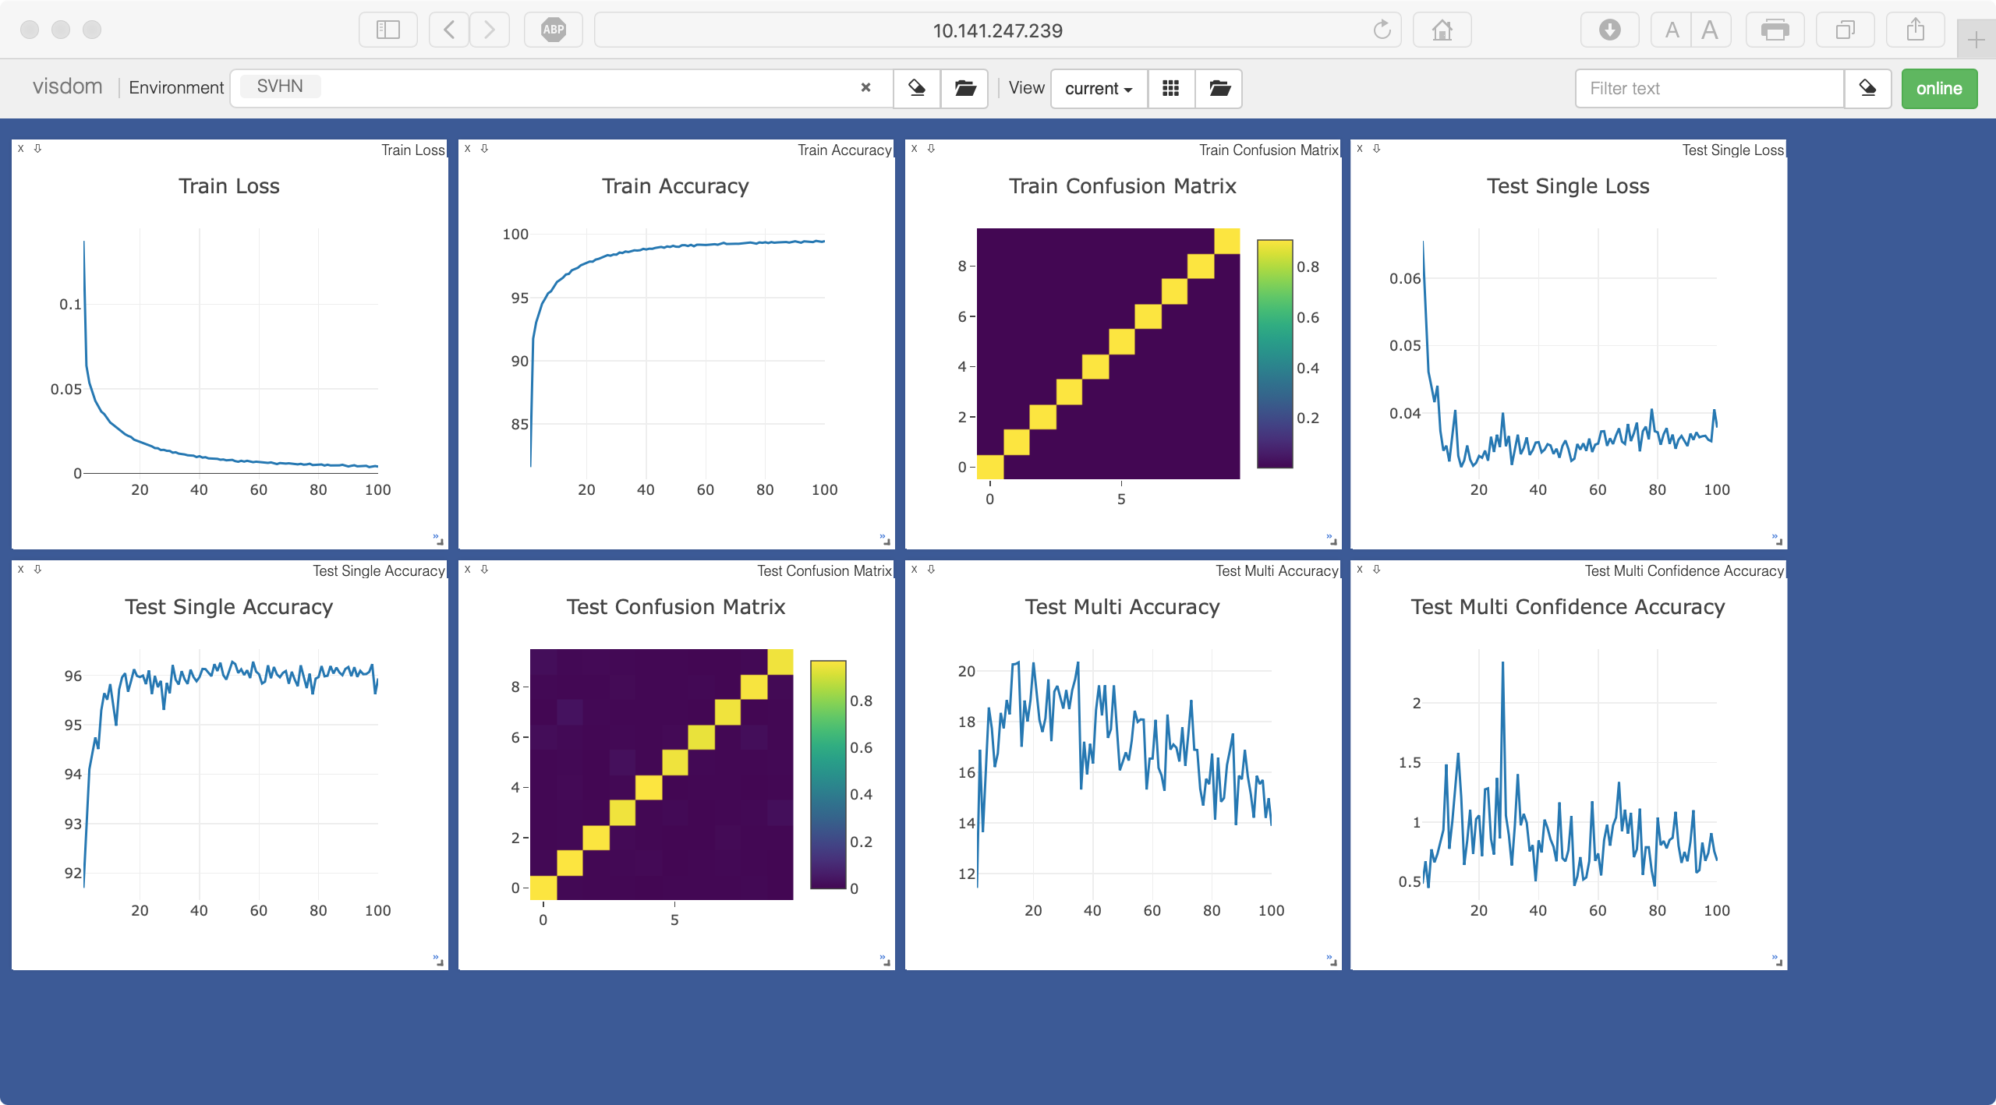Viewport: 1996px width, 1105px height.
Task: Toggle the browser sidebar button
Action: pos(388,30)
